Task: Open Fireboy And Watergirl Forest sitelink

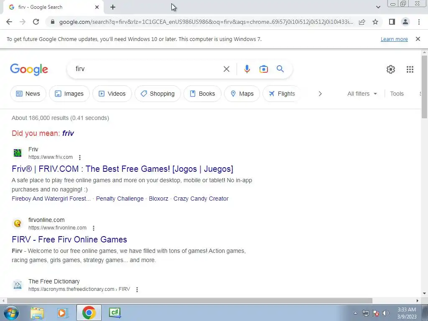Action: [x=51, y=199]
